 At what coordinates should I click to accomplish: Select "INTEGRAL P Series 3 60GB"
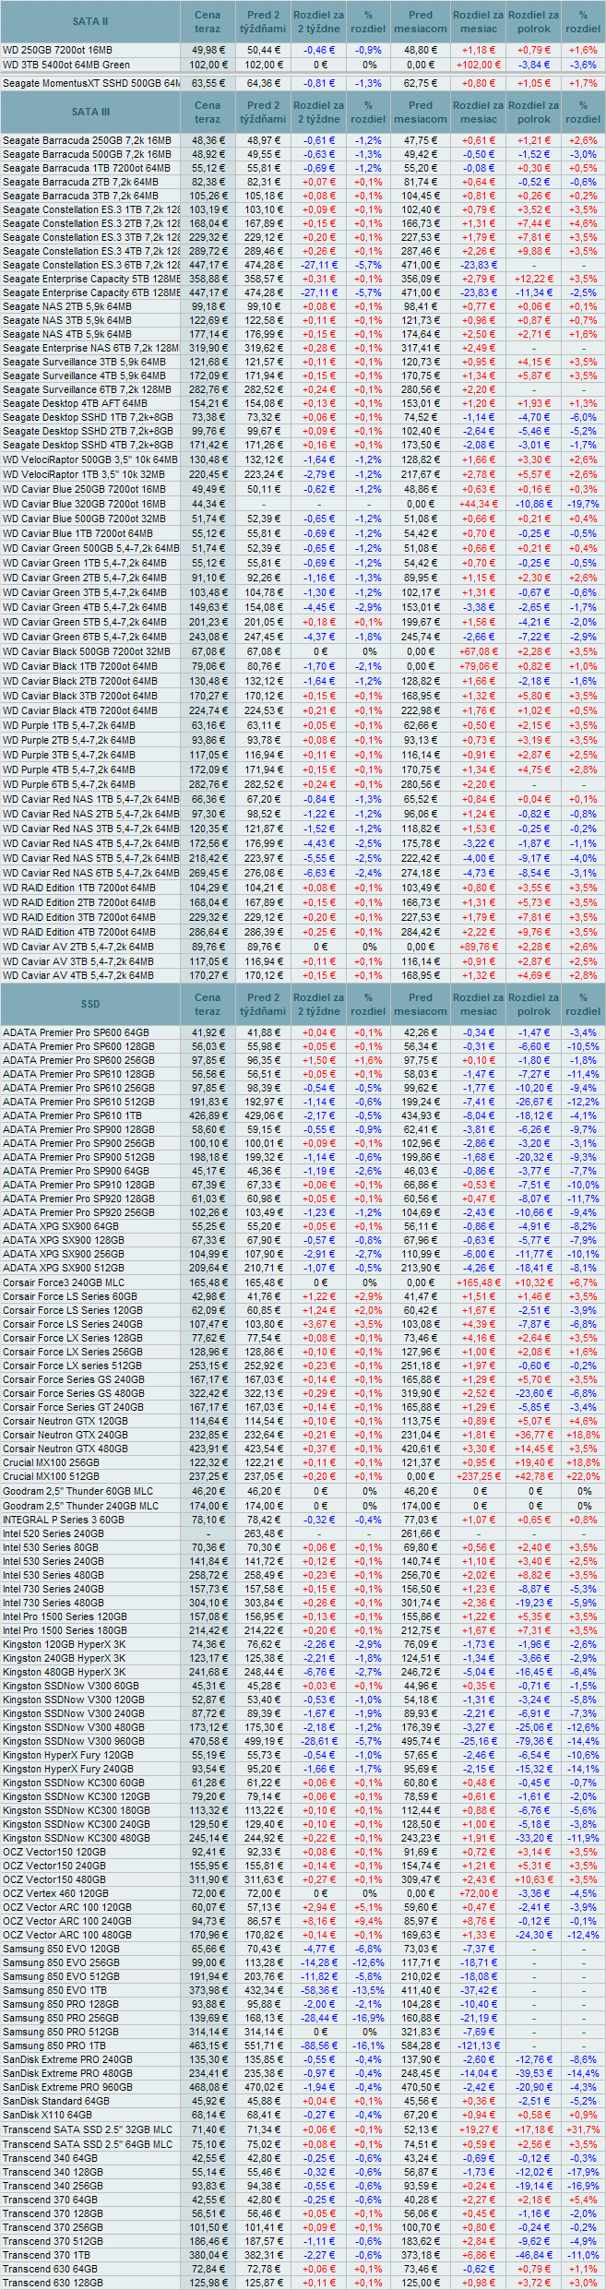pyautogui.click(x=64, y=1520)
